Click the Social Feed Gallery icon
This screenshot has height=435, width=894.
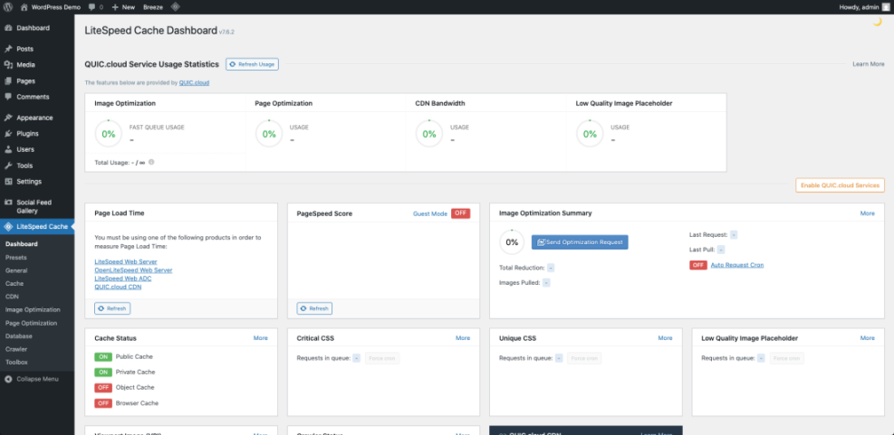click(x=8, y=203)
